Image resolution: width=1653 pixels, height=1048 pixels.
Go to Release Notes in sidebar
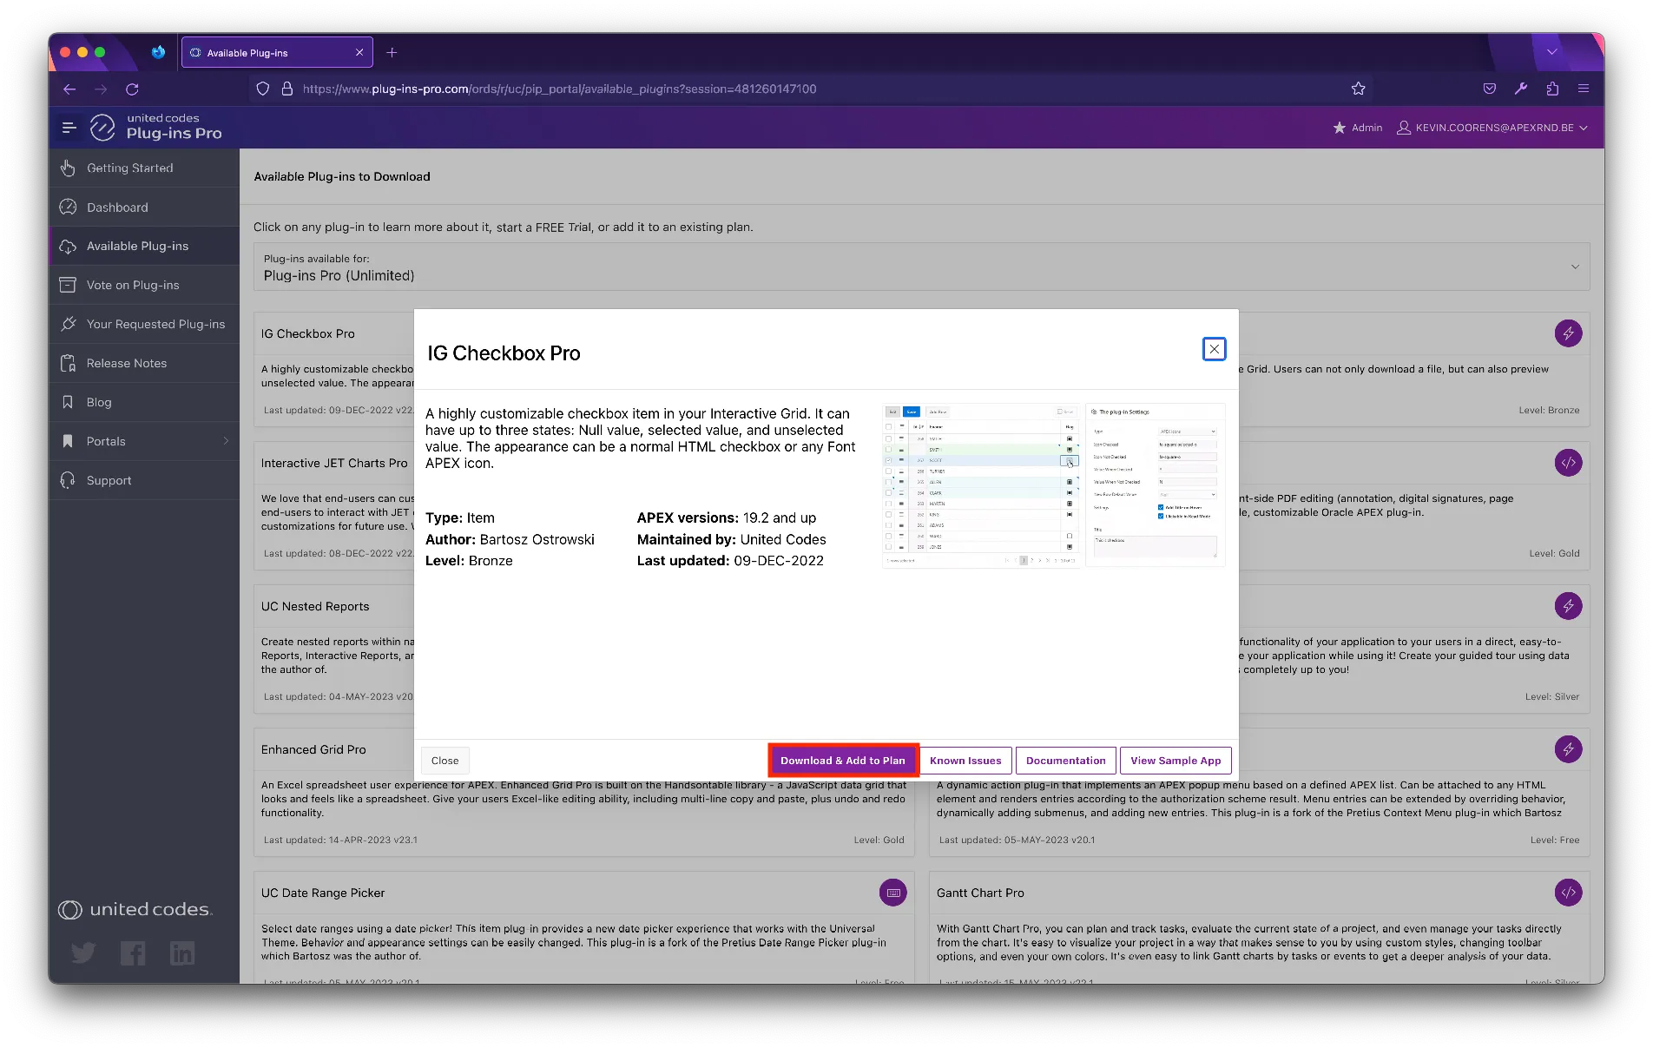click(127, 363)
